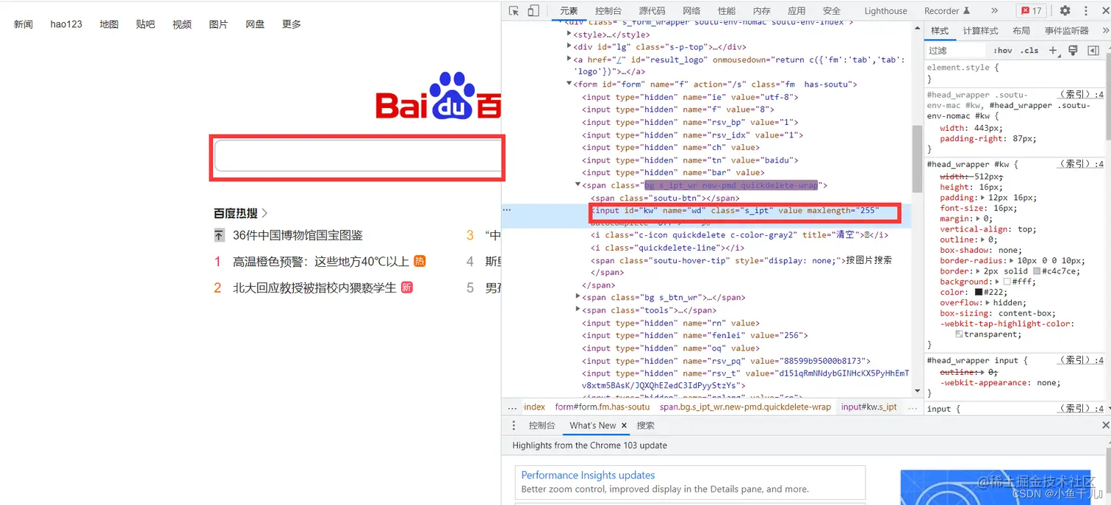Expand the a id="result_logo" node
The height and width of the screenshot is (505, 1111).
click(x=569, y=59)
